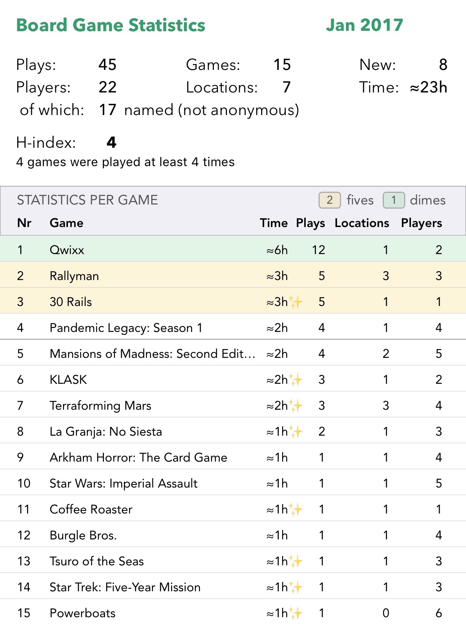Click Coffee Roaster's sparkle icon
The width and height of the screenshot is (466, 624).
click(x=296, y=509)
